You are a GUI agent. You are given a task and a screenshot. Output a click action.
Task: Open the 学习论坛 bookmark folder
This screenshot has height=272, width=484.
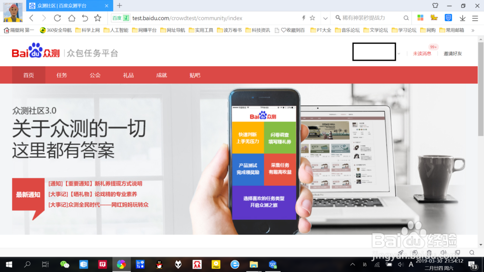404,30
